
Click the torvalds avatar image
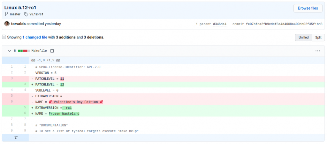pyautogui.click(x=7, y=24)
